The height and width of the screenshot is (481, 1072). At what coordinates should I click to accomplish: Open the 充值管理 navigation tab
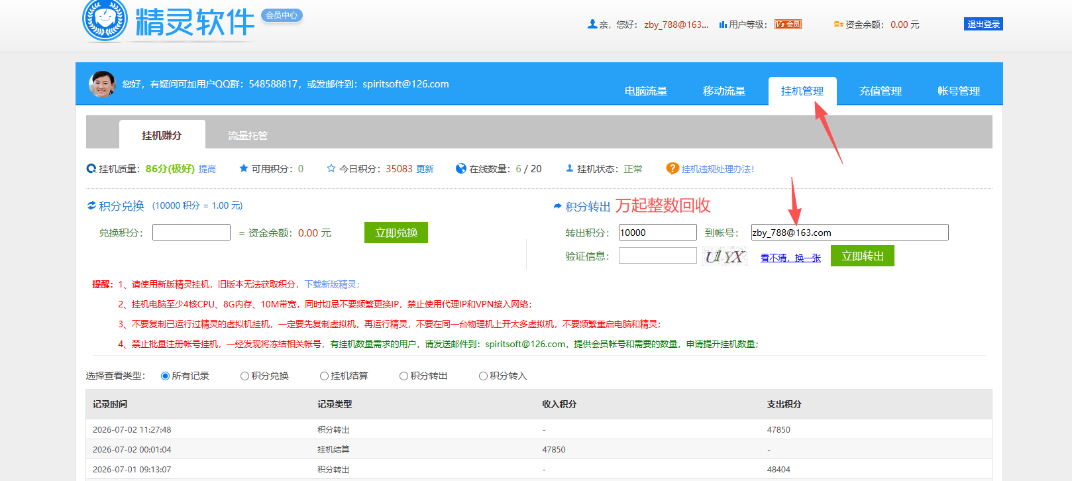point(881,91)
